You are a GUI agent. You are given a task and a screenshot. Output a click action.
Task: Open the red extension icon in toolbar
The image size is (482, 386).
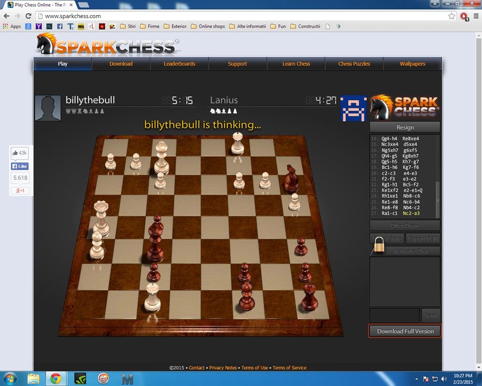tap(464, 16)
